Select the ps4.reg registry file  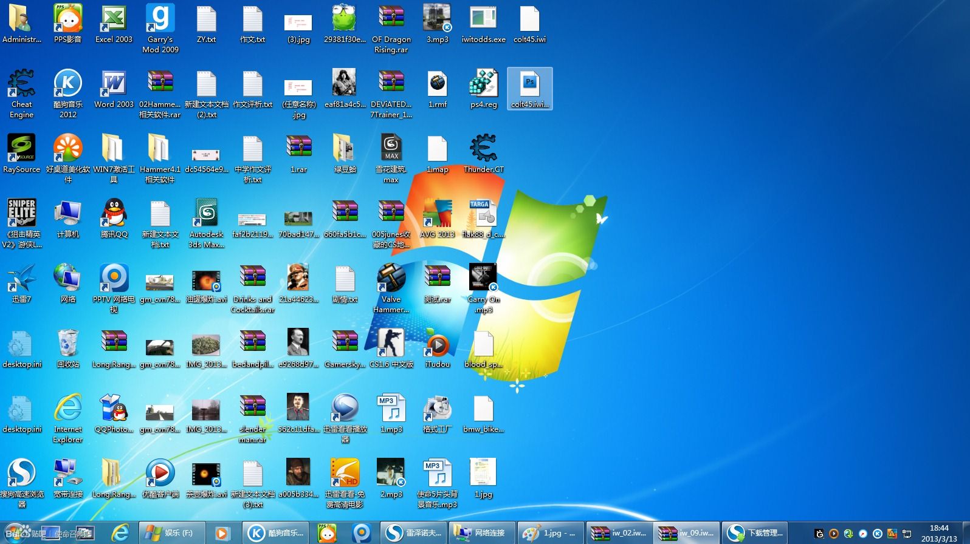483,89
